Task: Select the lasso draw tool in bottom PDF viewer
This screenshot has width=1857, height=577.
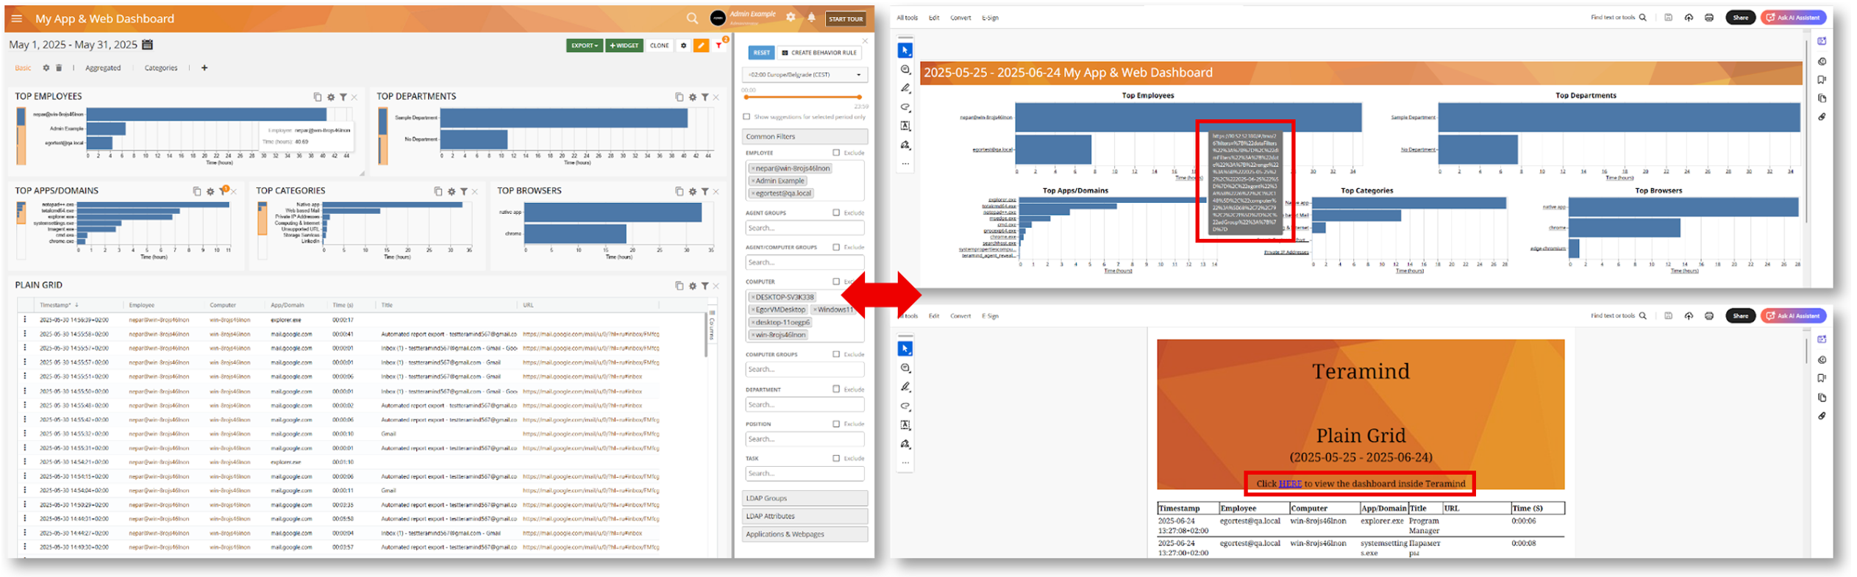Action: (905, 406)
